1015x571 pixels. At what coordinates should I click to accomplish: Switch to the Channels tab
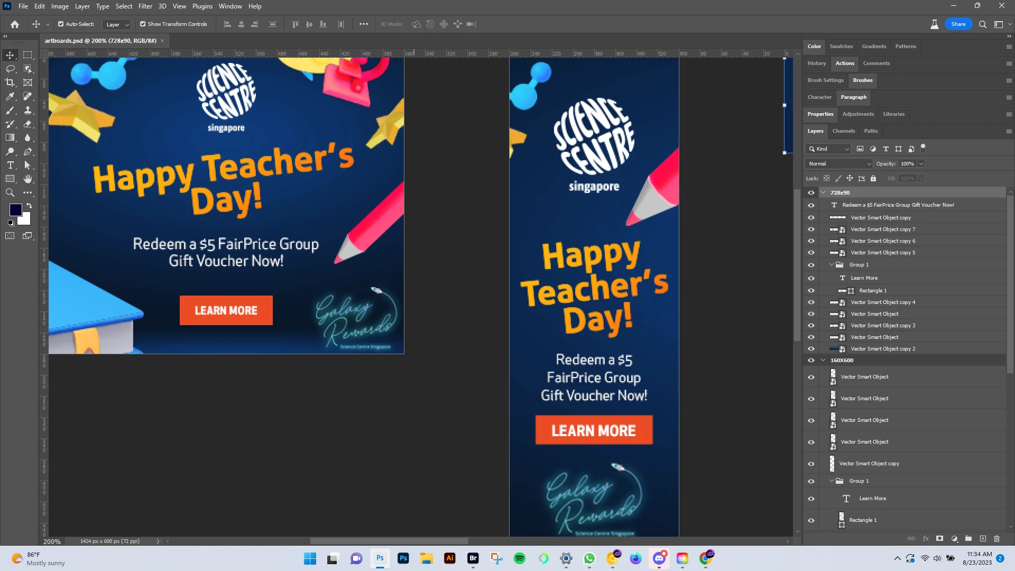[843, 131]
